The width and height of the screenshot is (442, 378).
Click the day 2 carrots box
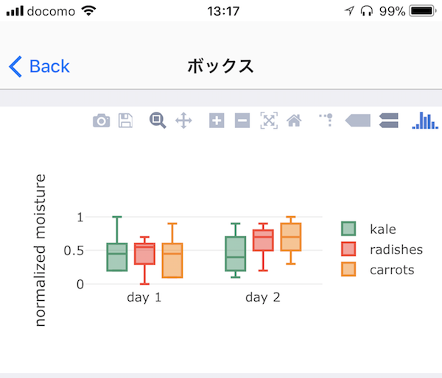tap(291, 237)
